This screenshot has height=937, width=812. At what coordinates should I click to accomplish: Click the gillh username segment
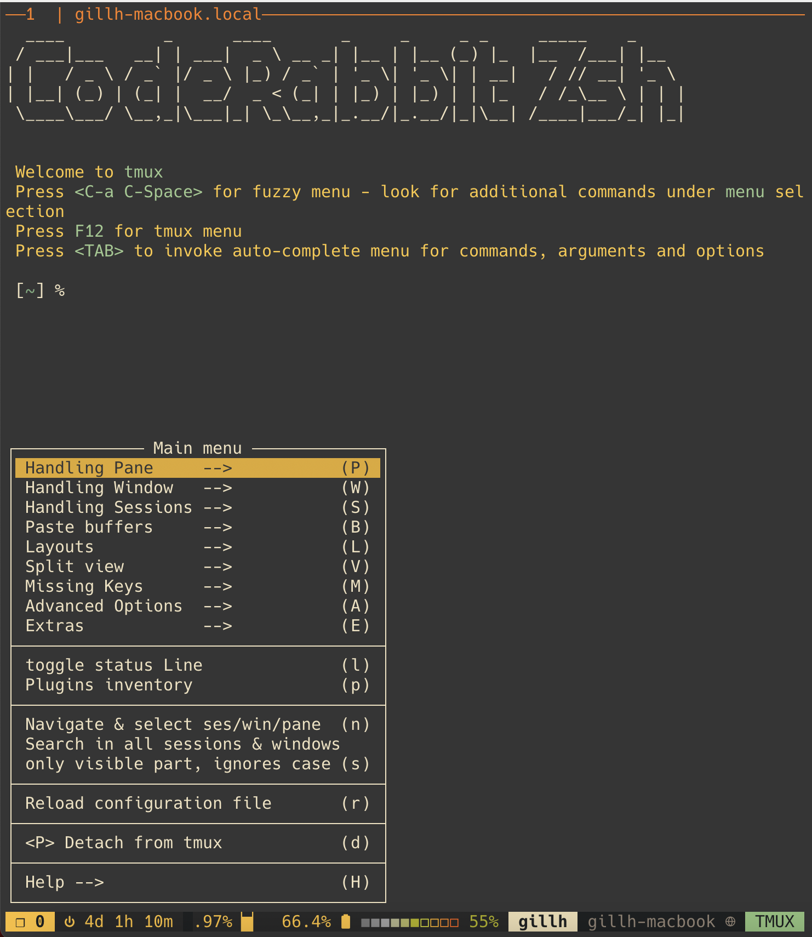tap(543, 922)
